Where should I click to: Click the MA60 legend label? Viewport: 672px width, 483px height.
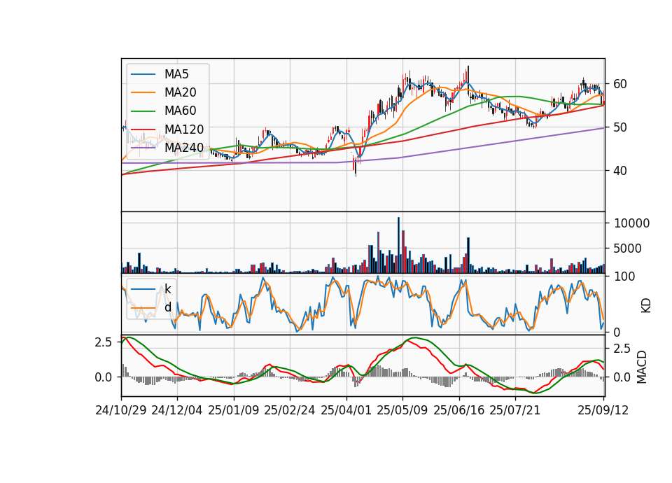click(x=180, y=111)
